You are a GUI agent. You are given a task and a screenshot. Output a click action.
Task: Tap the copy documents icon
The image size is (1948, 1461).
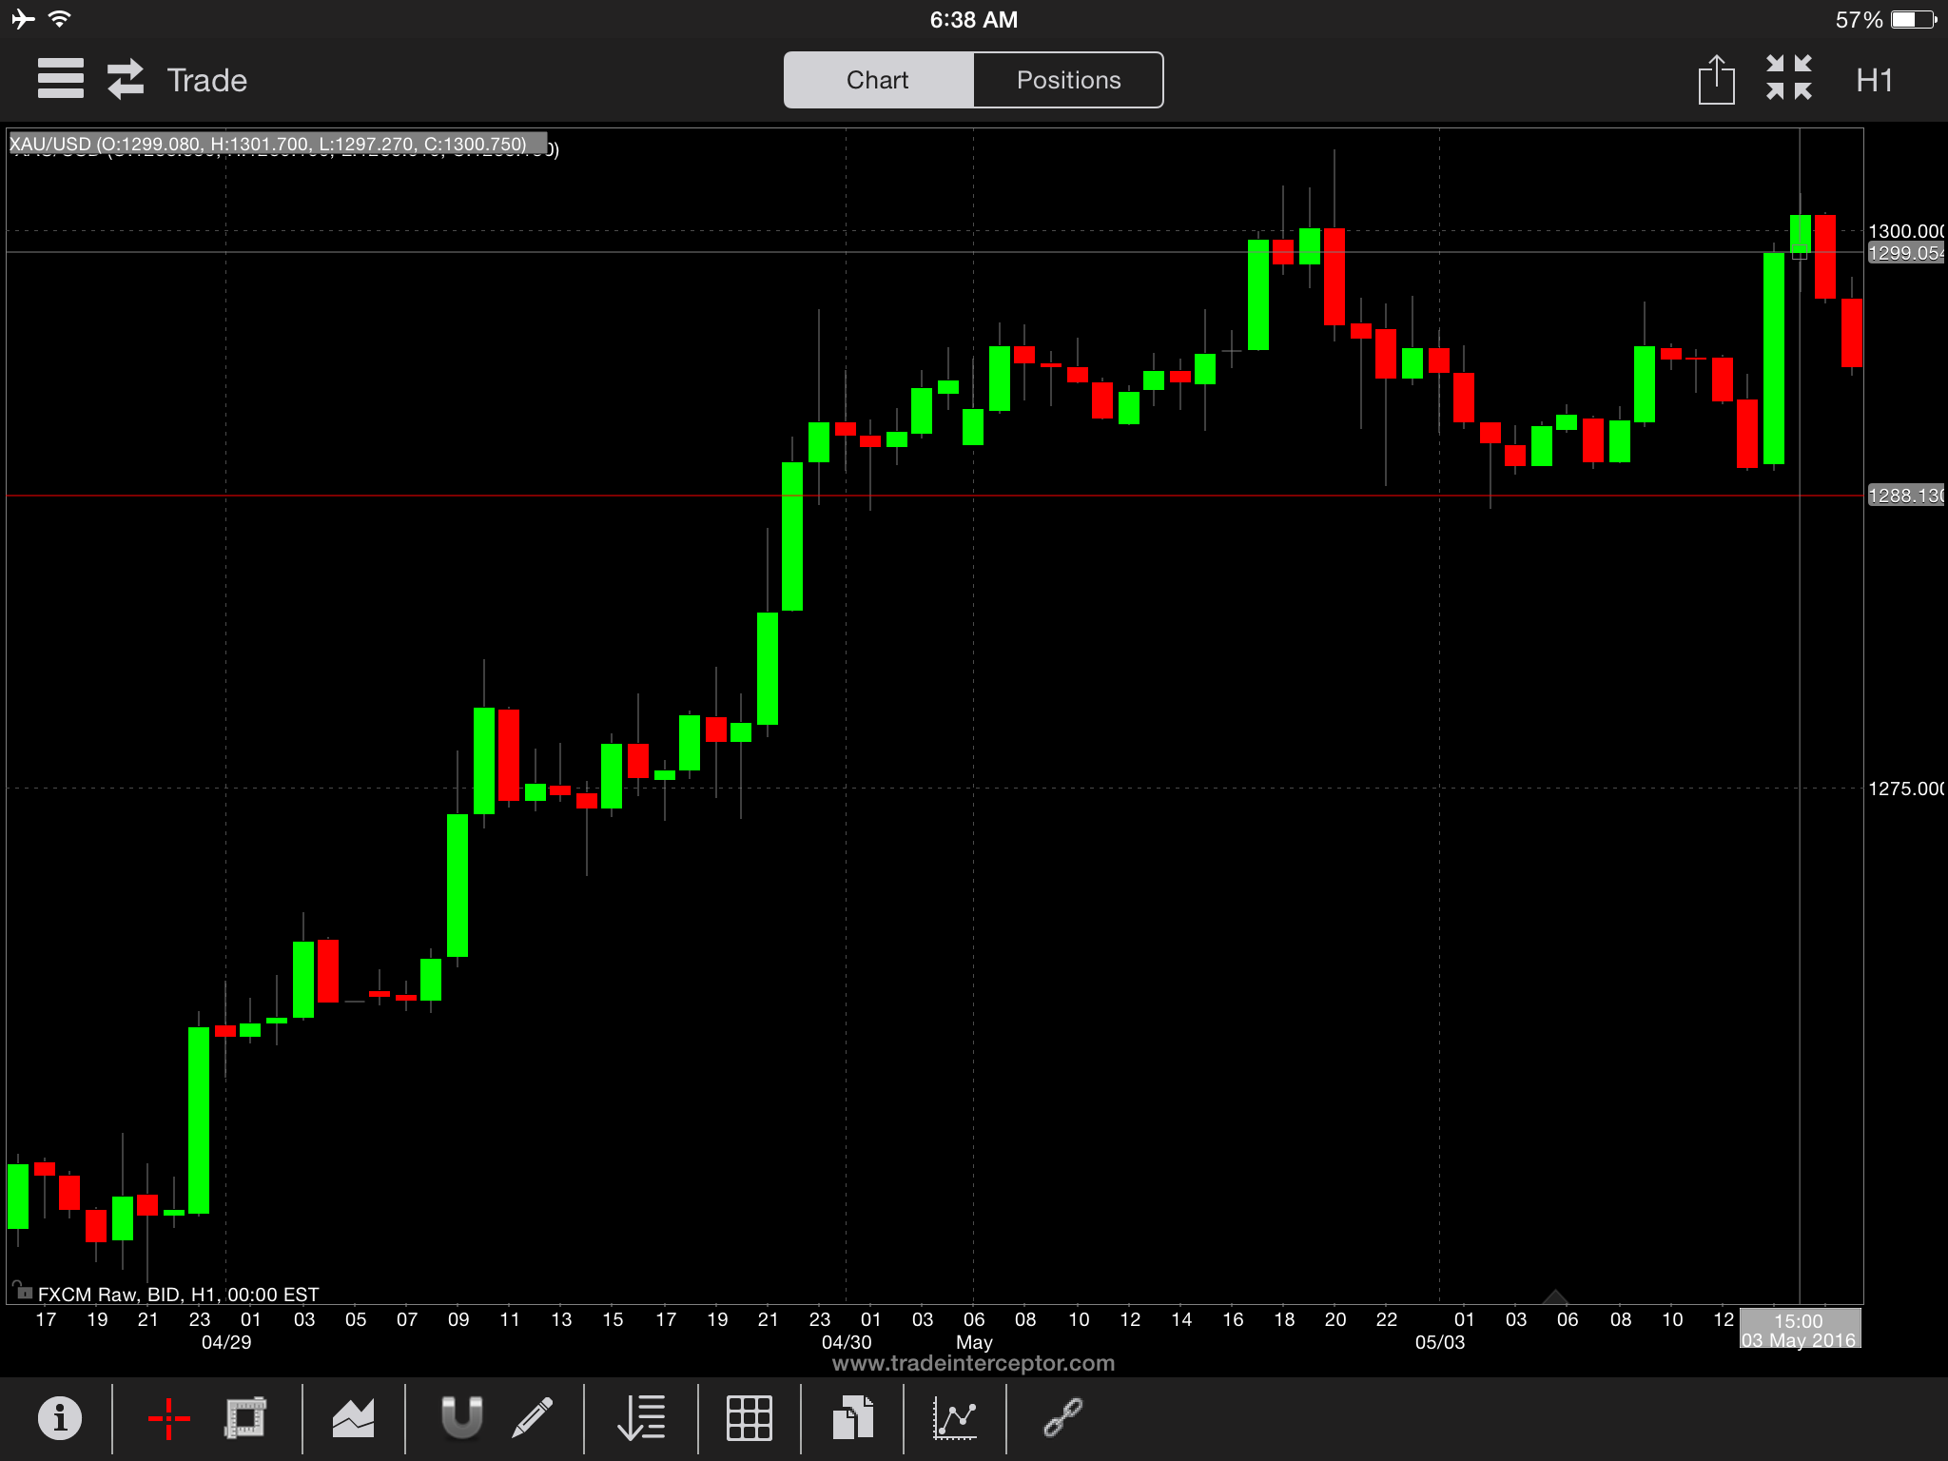pos(853,1418)
